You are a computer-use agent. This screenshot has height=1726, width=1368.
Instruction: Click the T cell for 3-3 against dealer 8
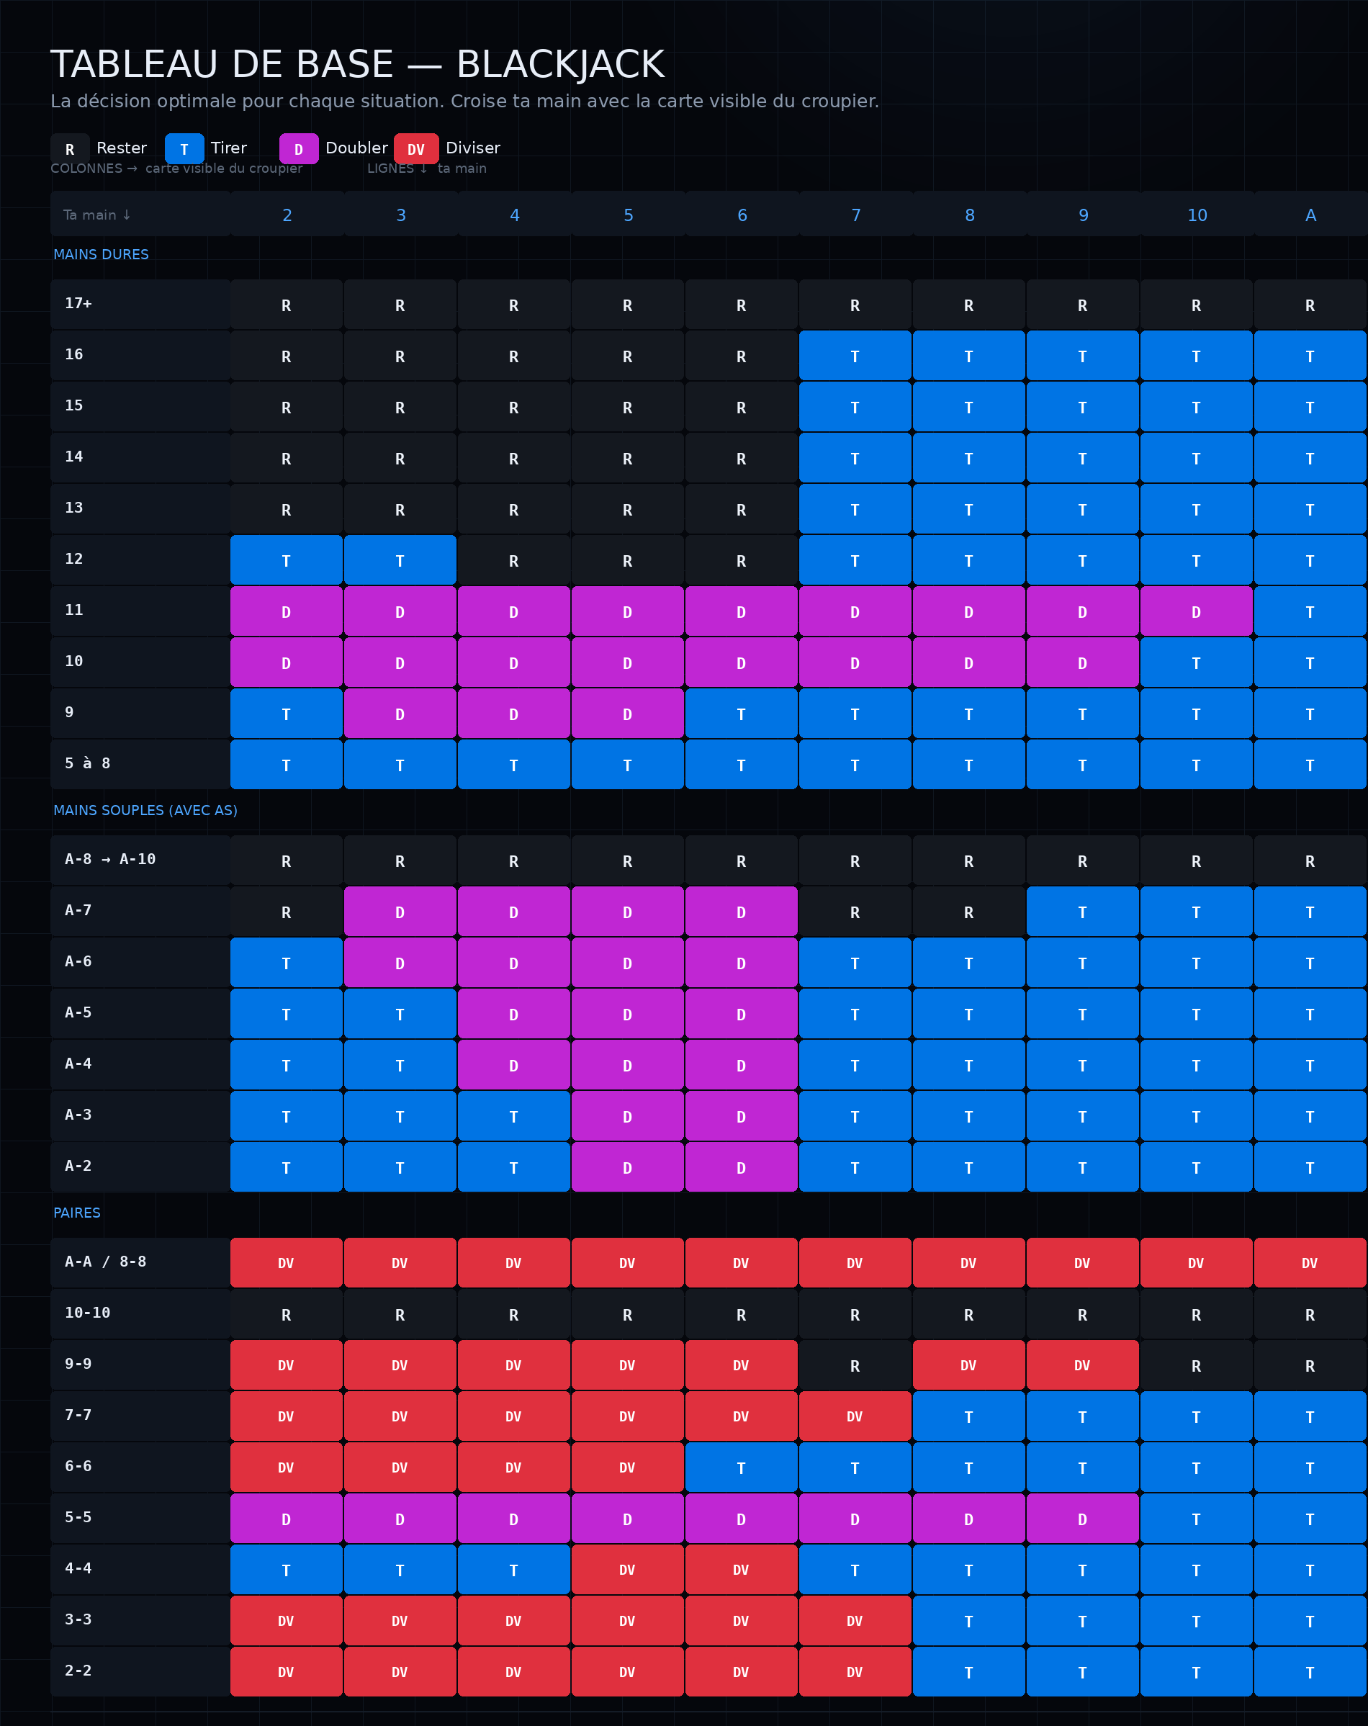[x=968, y=1620]
